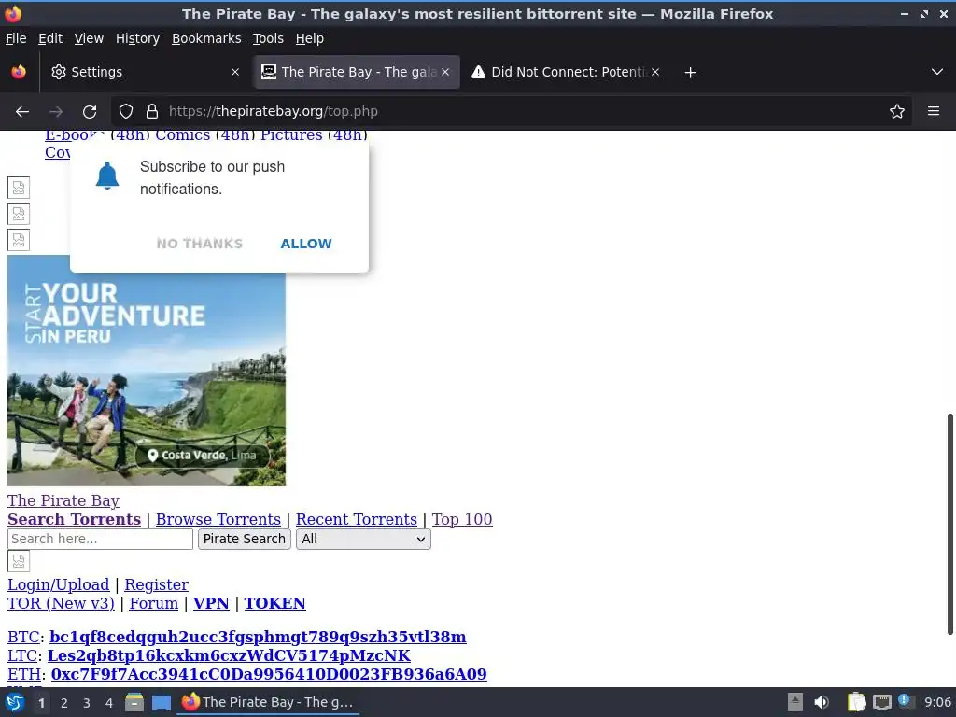This screenshot has height=717, width=956.
Task: Close the Did Not Connect tab
Action: tap(655, 72)
